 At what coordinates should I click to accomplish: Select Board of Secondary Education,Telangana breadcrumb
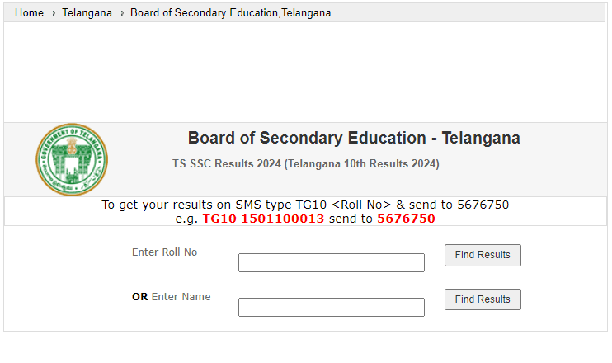[230, 13]
